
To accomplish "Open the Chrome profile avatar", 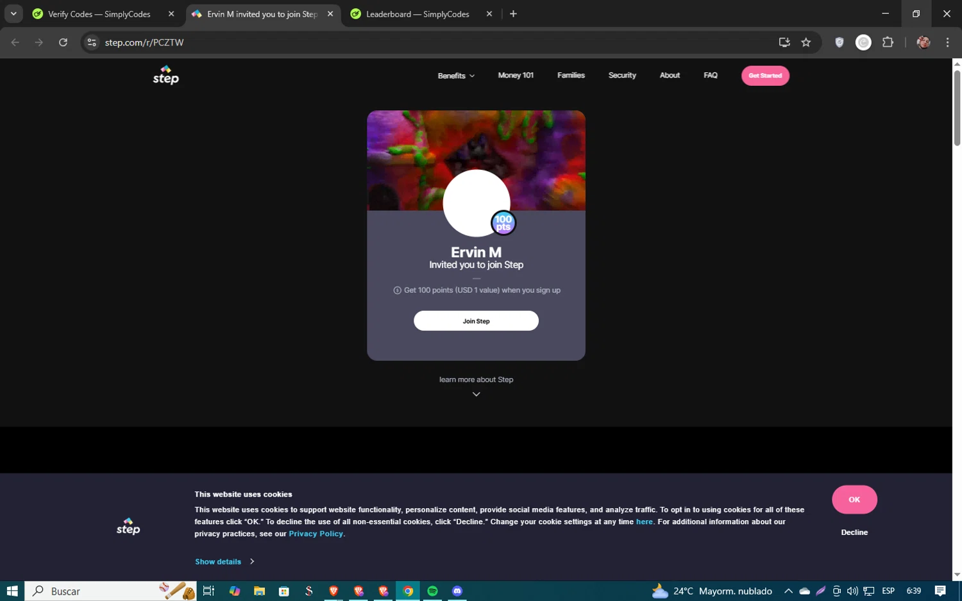I will [x=924, y=42].
